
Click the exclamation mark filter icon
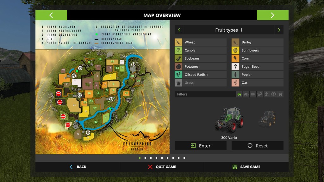coord(273,94)
